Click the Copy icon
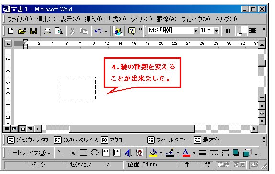Image resolution: width=275 pixels, height=174 pixels. [84, 31]
